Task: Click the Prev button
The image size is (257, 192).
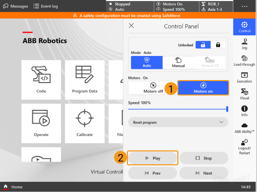Action: click(153, 173)
